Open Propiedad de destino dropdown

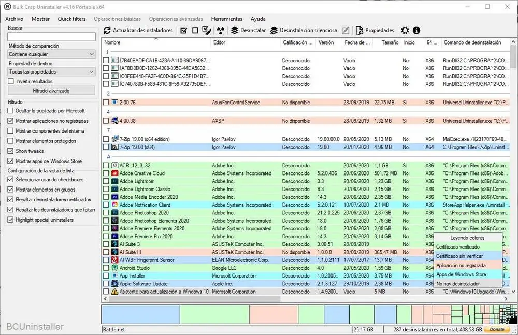click(51, 71)
